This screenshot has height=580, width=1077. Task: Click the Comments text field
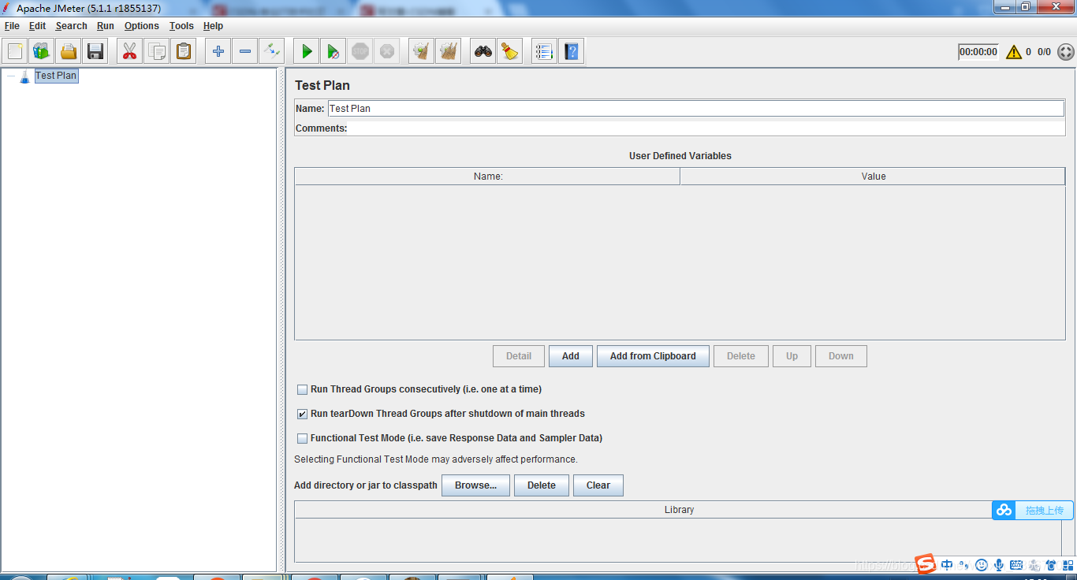706,128
